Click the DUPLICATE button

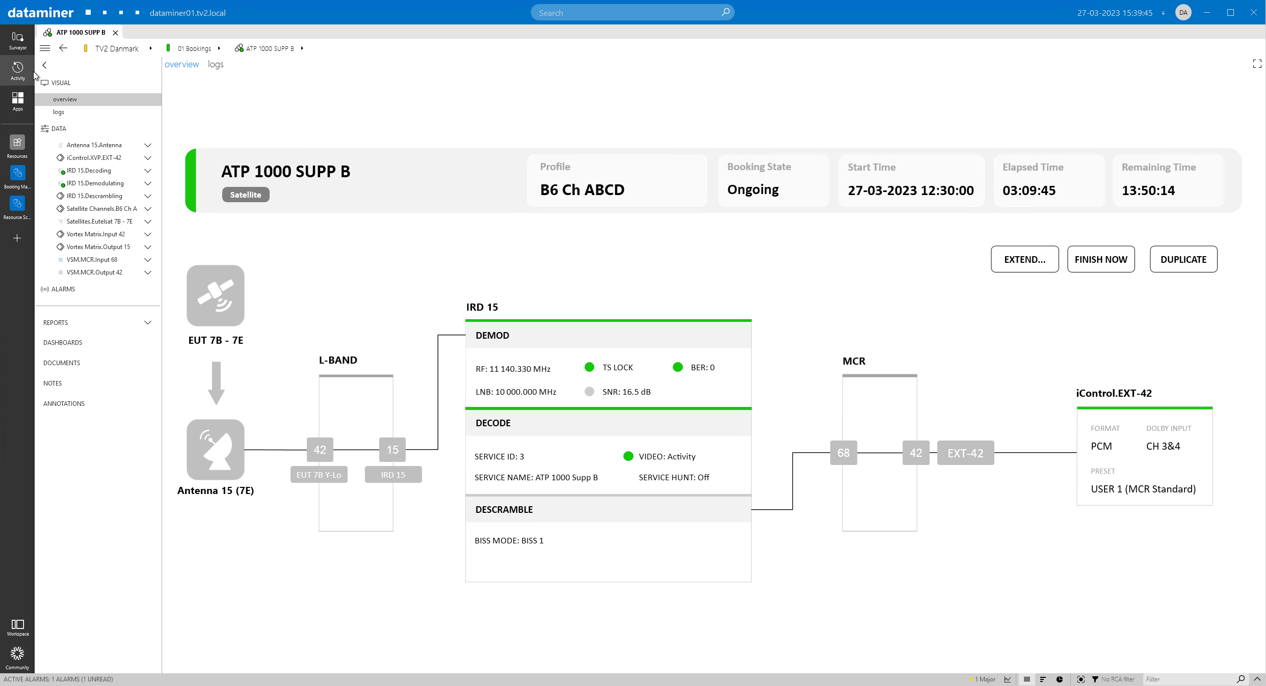pos(1183,259)
